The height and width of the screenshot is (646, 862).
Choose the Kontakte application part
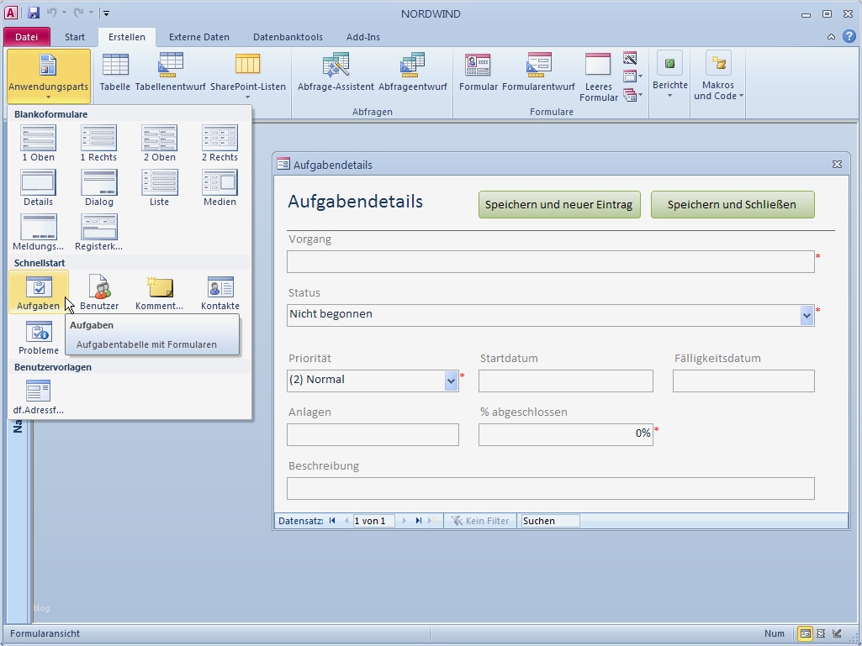point(219,291)
